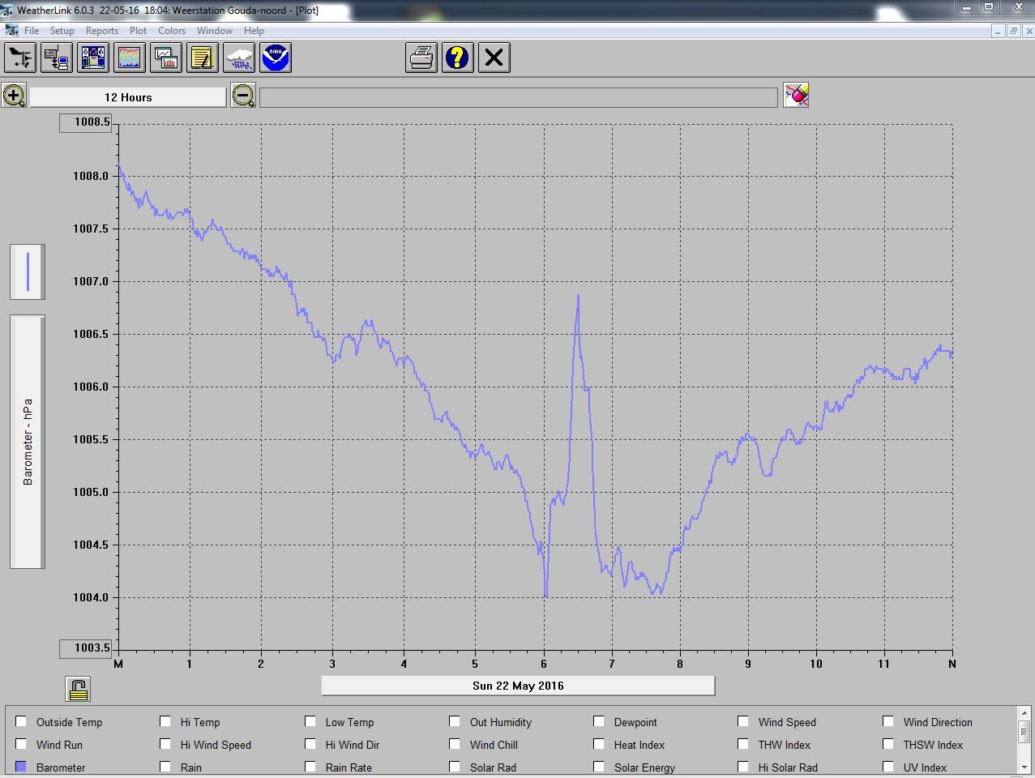Click the 1003.5 lower scale value
Image resolution: width=1035 pixels, height=778 pixels.
pyautogui.click(x=85, y=648)
